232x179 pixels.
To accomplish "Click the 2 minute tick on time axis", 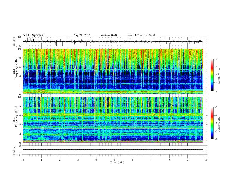I will click(x=60, y=160).
